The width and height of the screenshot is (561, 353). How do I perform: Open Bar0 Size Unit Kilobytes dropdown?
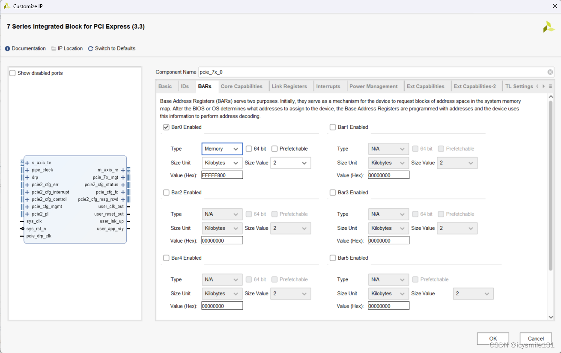pos(222,163)
